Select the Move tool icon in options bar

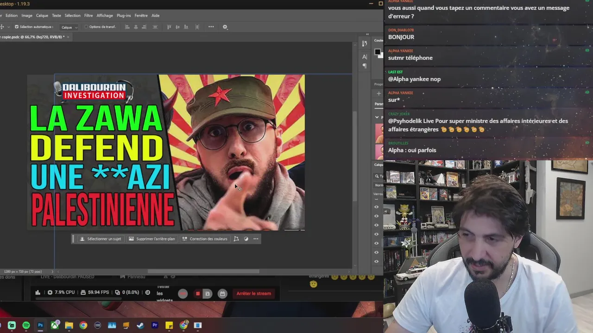2,27
